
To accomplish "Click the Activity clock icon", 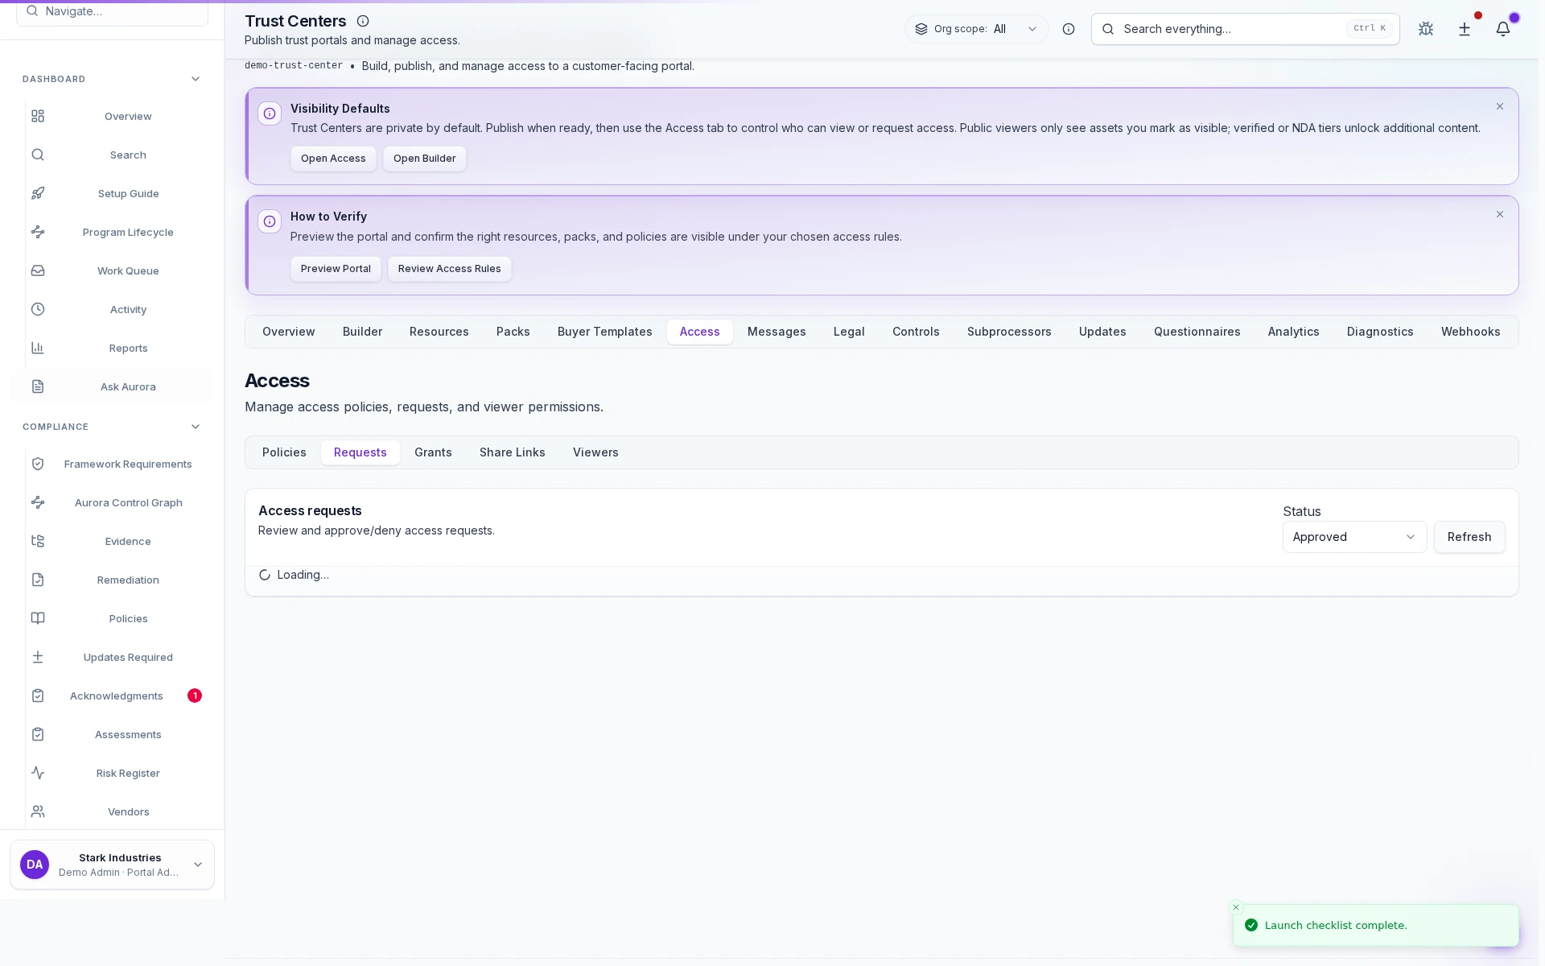I will click(38, 309).
